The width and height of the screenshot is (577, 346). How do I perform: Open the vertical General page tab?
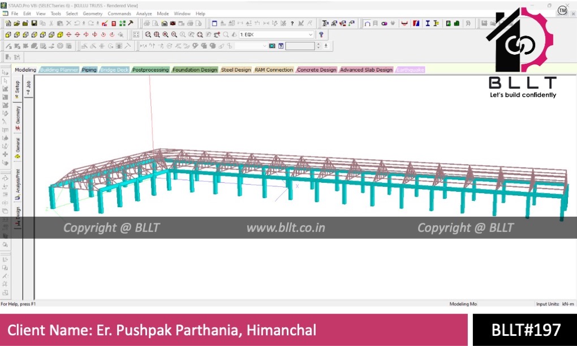click(x=18, y=148)
